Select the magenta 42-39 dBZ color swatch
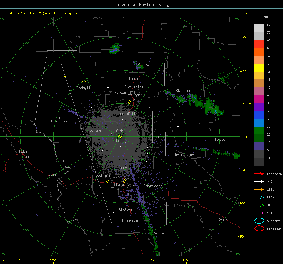 click(259, 99)
